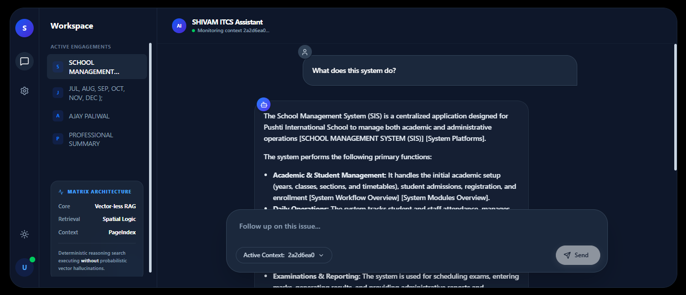Open the settings gear icon in sidebar
The width and height of the screenshot is (686, 295).
[x=24, y=91]
